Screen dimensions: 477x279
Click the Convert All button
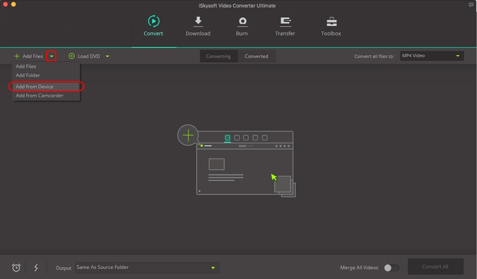(435, 267)
